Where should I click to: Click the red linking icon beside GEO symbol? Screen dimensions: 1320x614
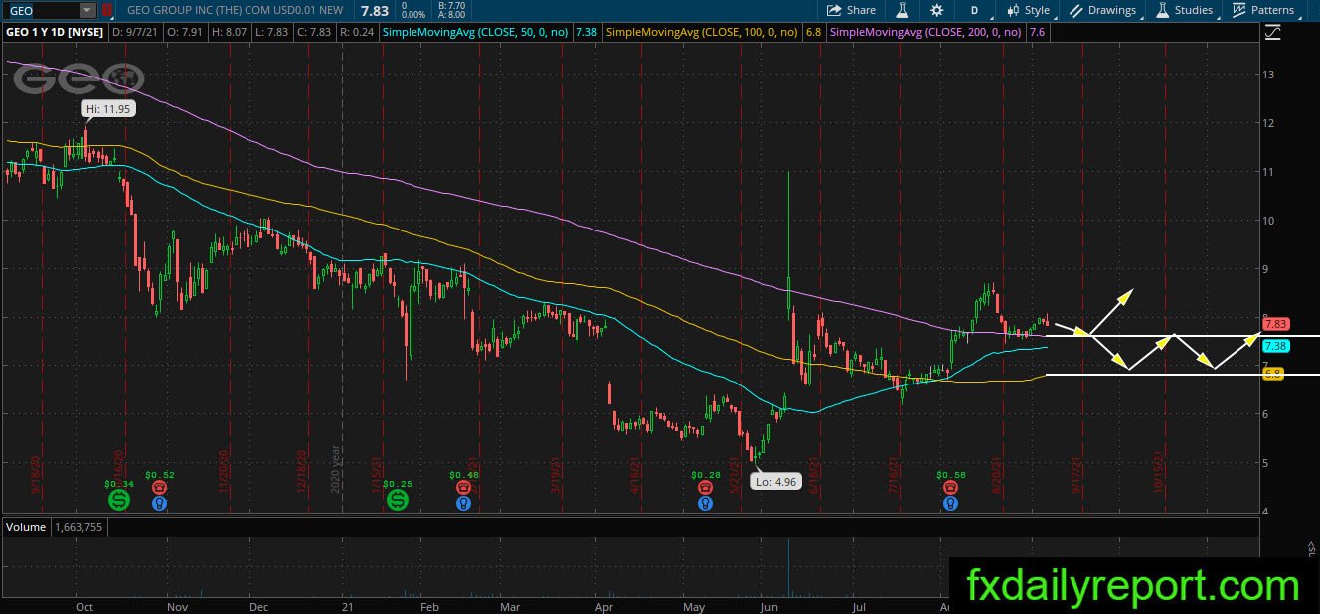tap(108, 10)
